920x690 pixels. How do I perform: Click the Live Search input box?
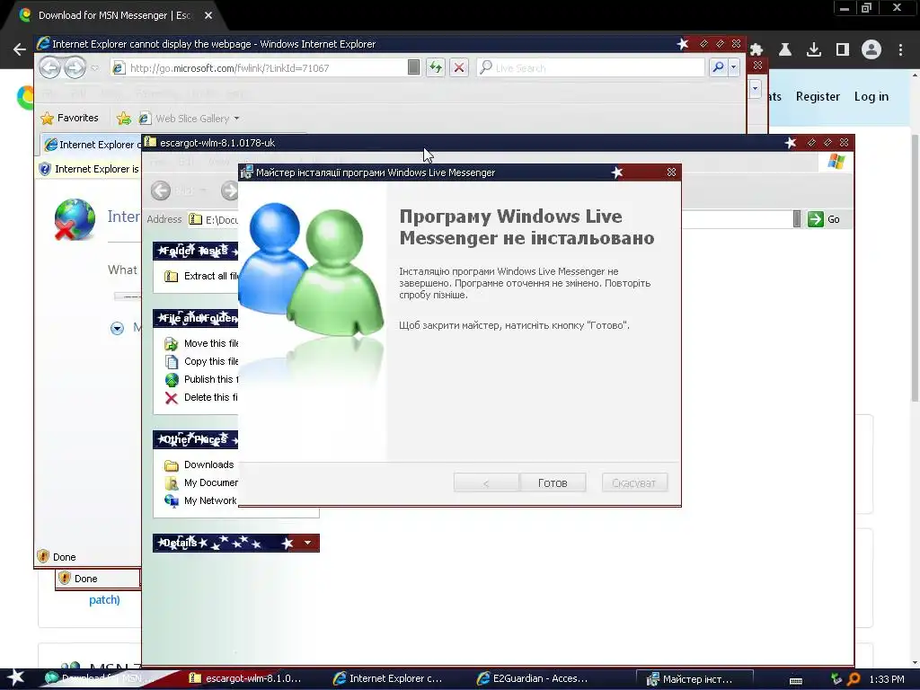591,68
